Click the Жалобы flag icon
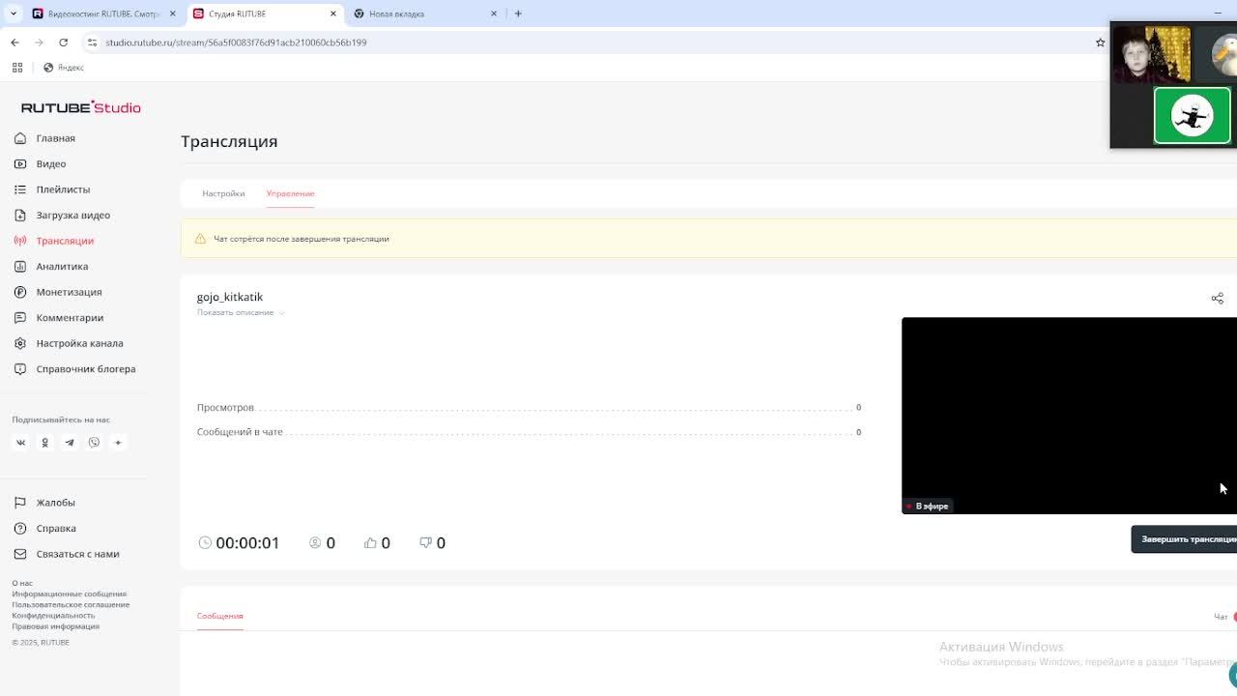 tap(20, 503)
